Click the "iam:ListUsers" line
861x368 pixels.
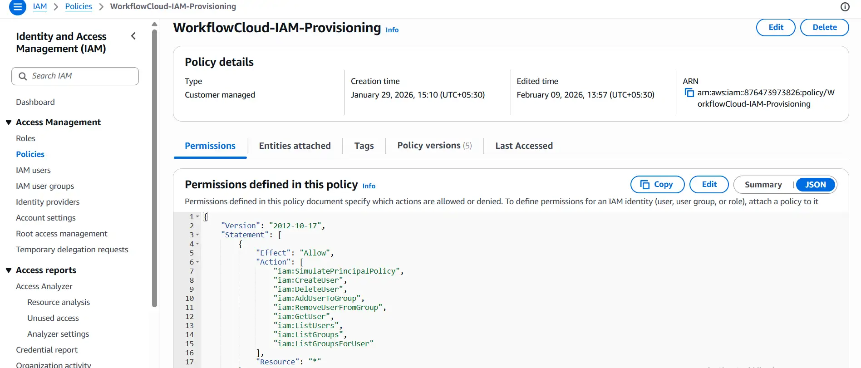point(308,325)
